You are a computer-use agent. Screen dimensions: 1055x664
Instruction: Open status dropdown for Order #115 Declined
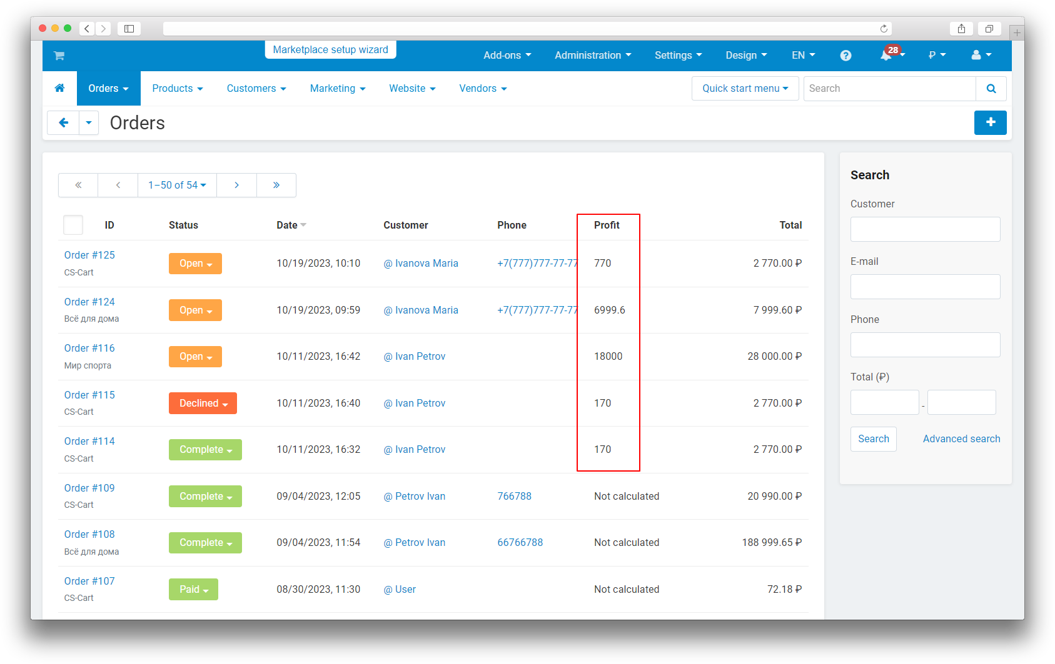203,404
